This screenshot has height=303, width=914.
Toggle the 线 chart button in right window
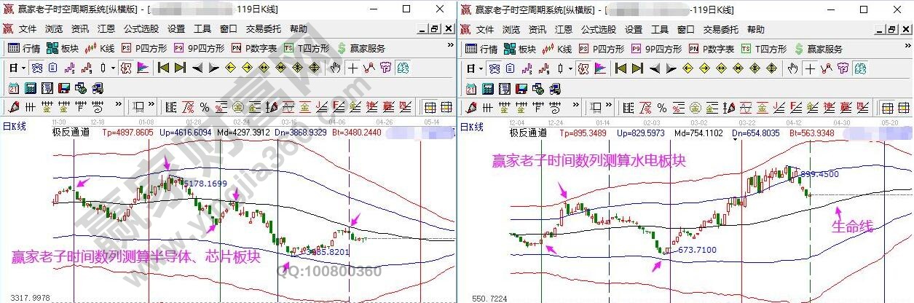point(860,68)
